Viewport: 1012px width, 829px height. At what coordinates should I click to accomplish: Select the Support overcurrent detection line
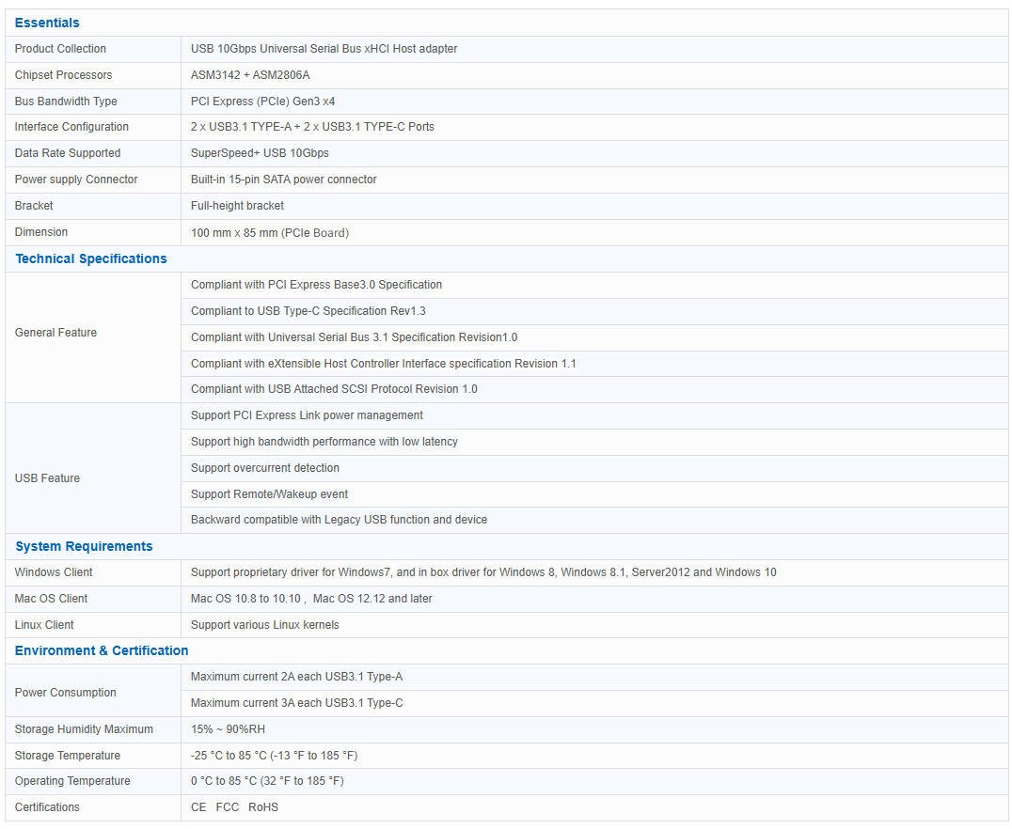(x=264, y=468)
